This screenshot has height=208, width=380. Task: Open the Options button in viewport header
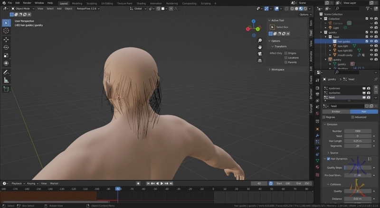click(304, 14)
